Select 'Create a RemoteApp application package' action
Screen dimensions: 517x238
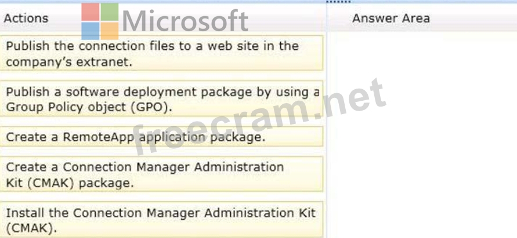161,137
